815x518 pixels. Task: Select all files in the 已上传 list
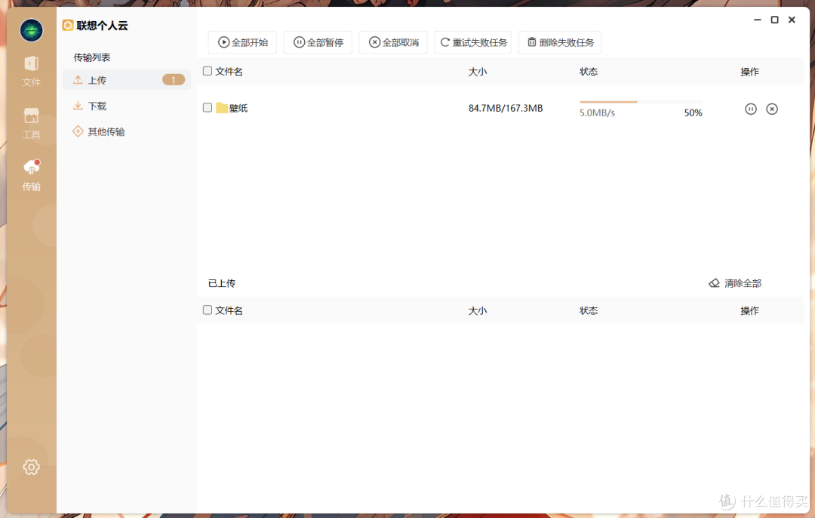pyautogui.click(x=207, y=310)
